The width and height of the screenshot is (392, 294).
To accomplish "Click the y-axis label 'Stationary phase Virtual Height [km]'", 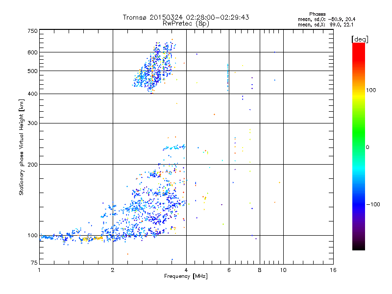I will 21,147.
